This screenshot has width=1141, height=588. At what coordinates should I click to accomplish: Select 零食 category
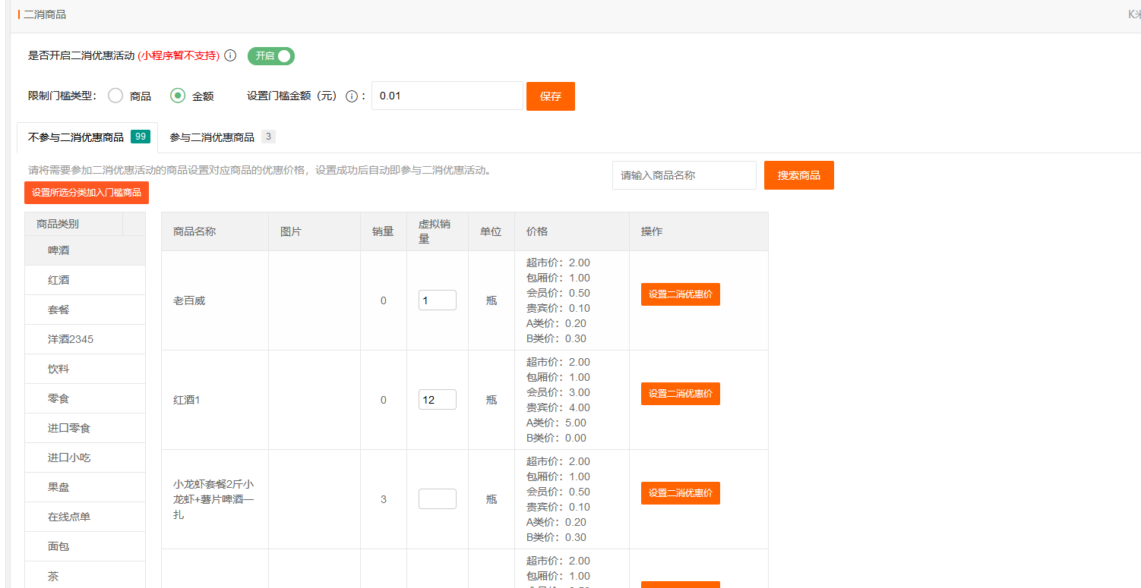(x=85, y=398)
